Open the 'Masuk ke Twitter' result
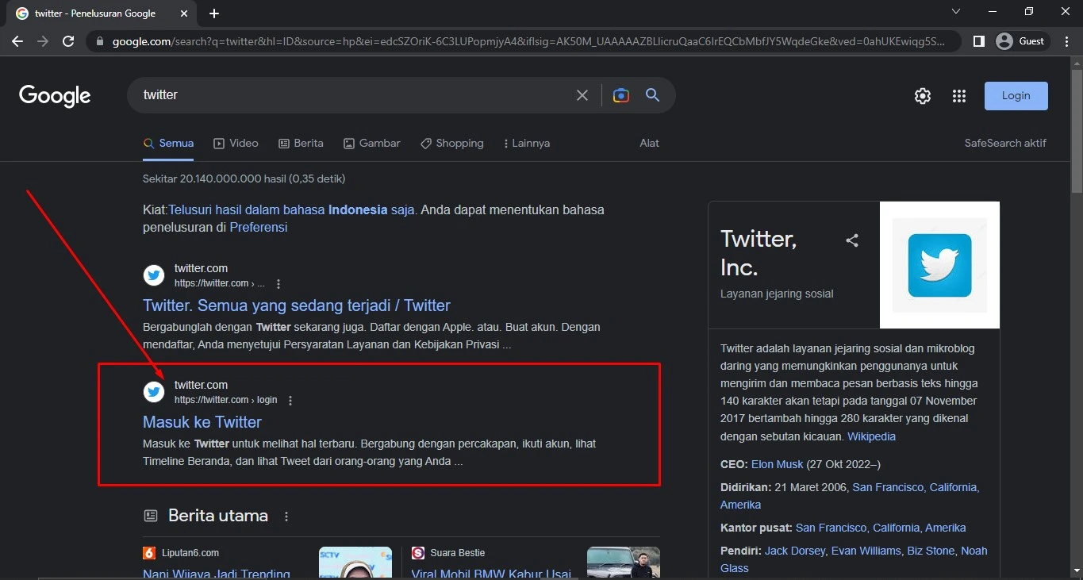1083x580 pixels. point(202,422)
